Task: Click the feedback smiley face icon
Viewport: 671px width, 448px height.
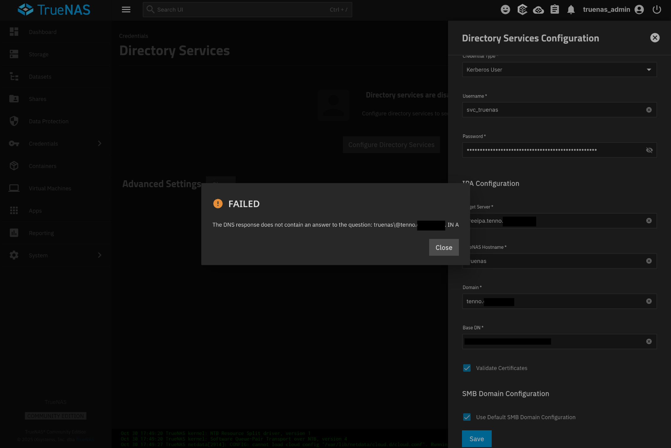Action: (505, 10)
